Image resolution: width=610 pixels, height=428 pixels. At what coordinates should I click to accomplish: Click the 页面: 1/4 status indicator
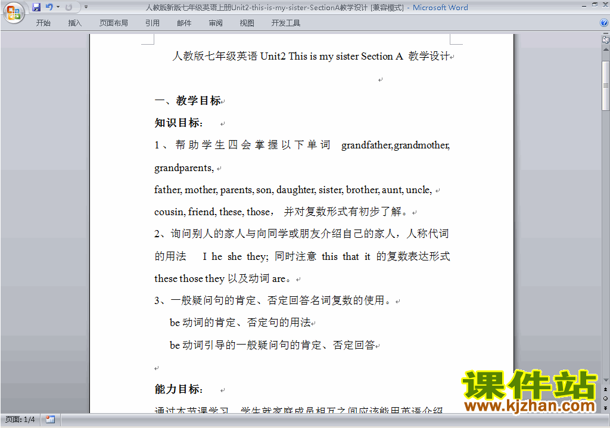20,420
